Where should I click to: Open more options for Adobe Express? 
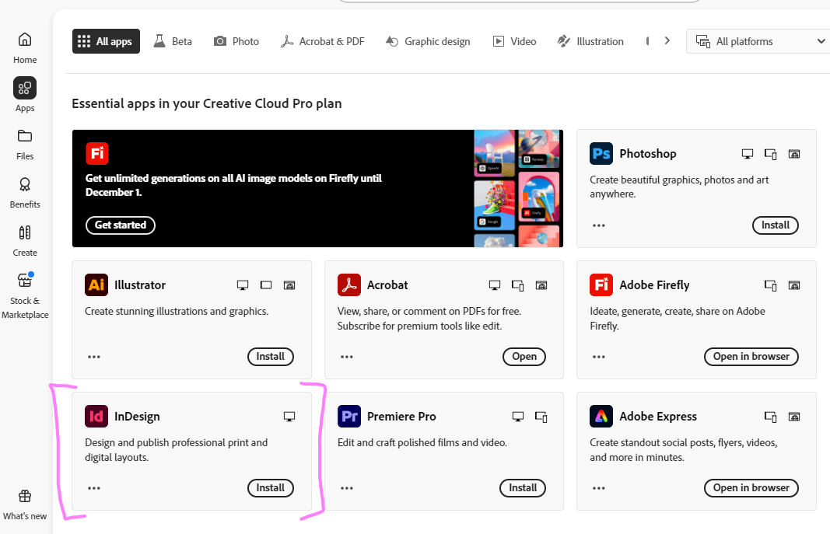tap(599, 488)
